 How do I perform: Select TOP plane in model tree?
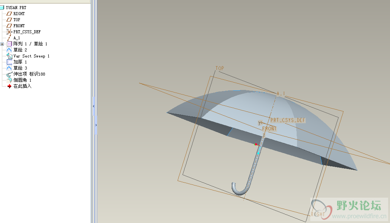tap(17, 20)
